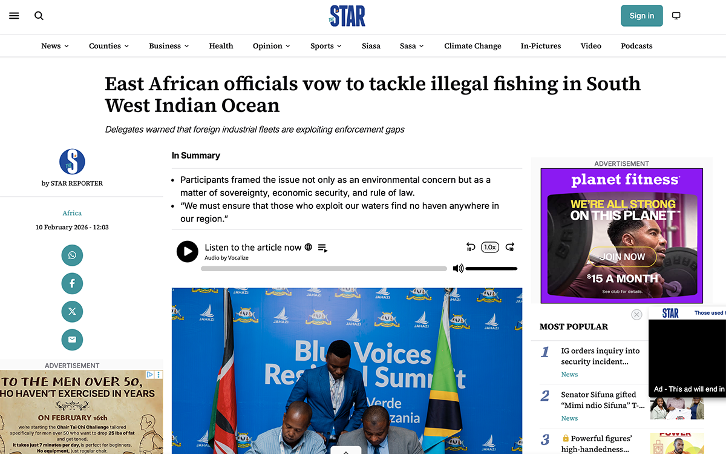The width and height of the screenshot is (726, 454).
Task: Play the article audio
Action: coord(188,251)
